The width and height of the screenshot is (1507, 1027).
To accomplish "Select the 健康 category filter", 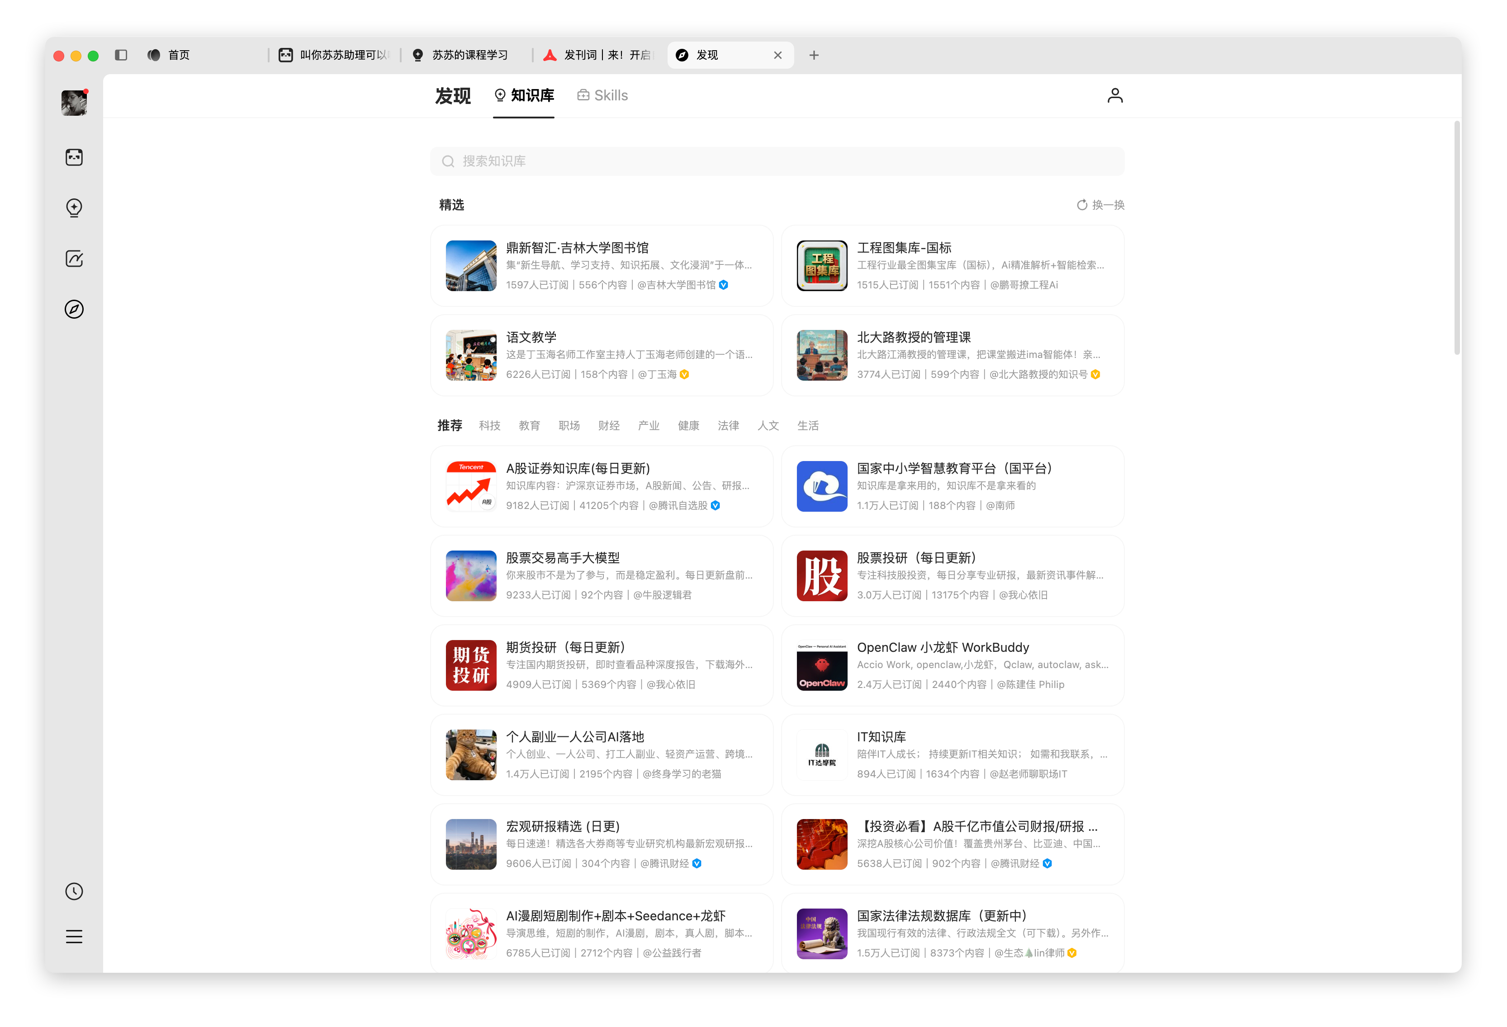I will 688,425.
